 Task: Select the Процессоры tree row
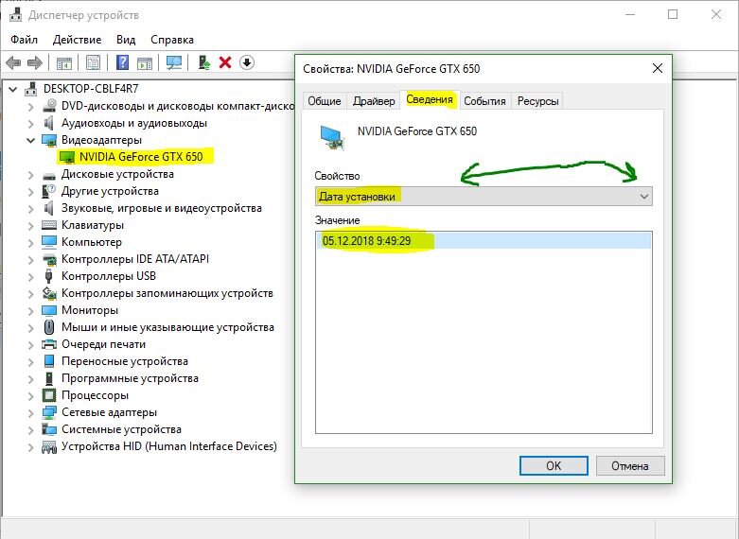[95, 395]
